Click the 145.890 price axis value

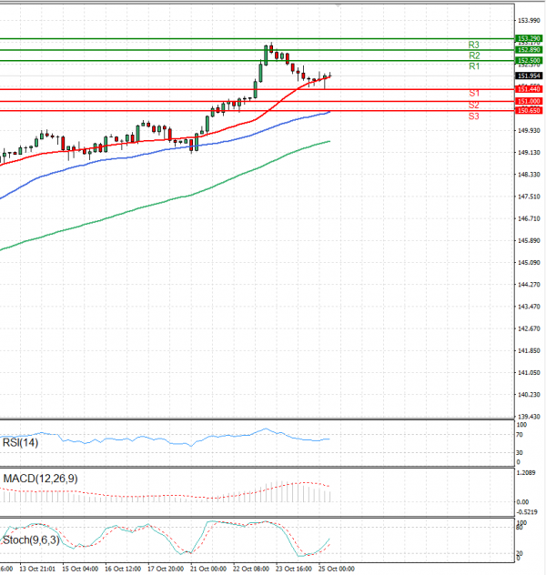point(529,240)
